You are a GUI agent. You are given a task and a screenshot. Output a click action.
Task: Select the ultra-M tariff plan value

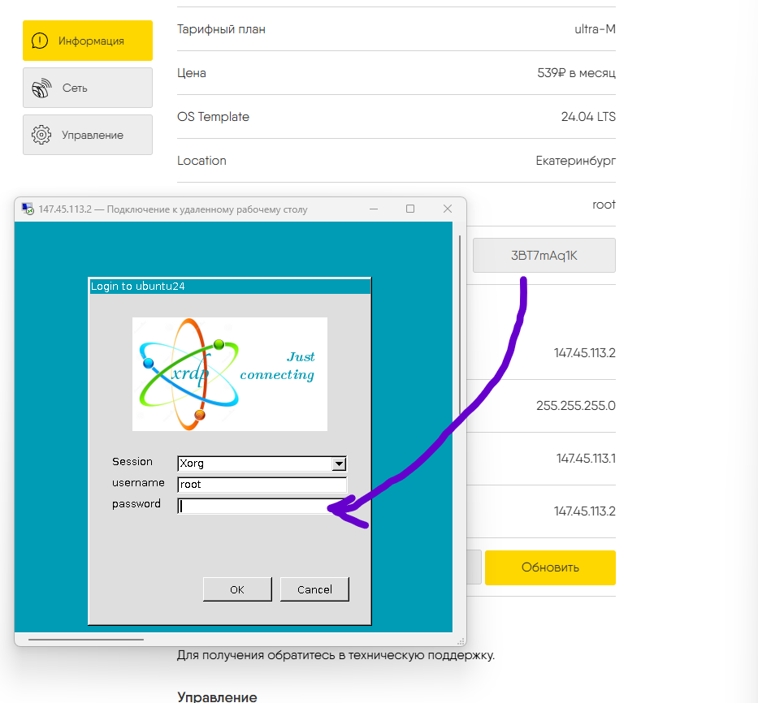595,29
